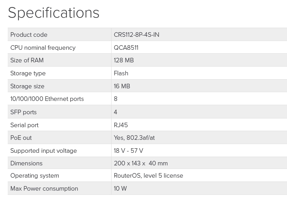Click the RJ45 serial port value
Screen dimensions: 287x205
[x=121, y=125]
